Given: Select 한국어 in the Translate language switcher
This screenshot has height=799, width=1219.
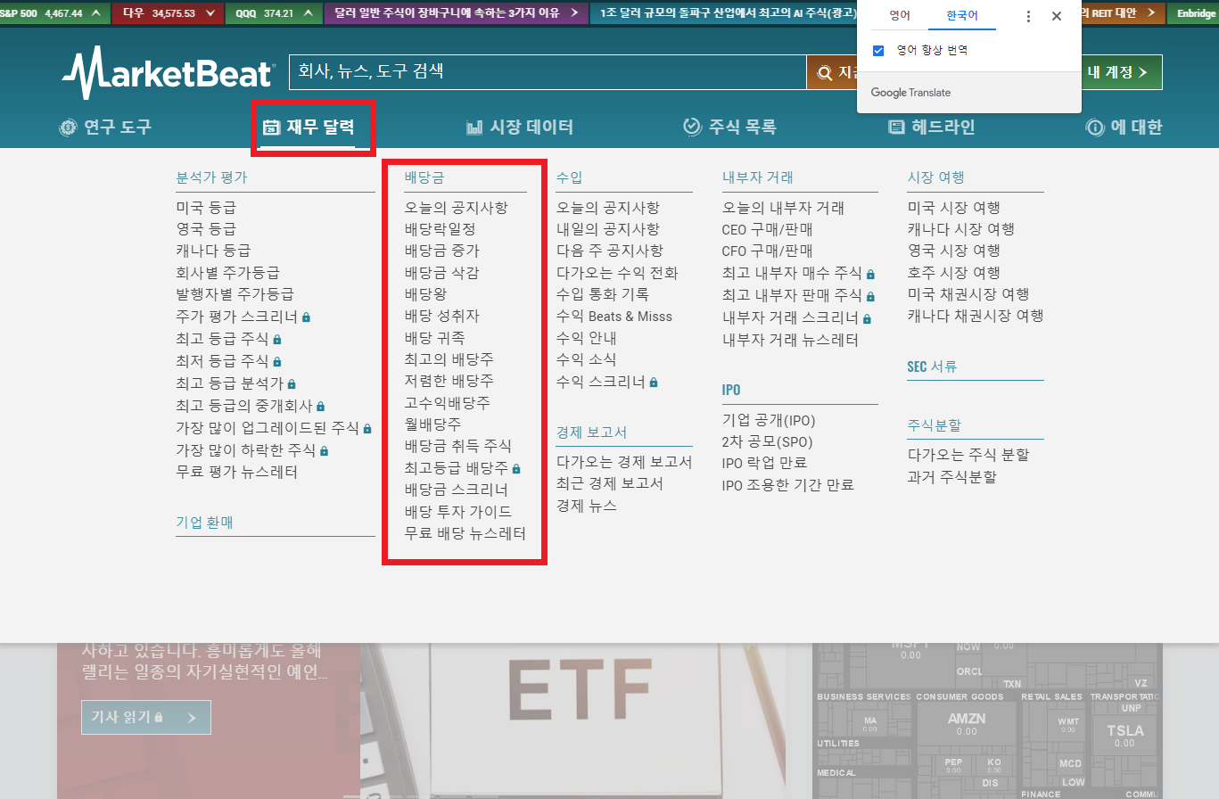Looking at the screenshot, I should coord(962,15).
